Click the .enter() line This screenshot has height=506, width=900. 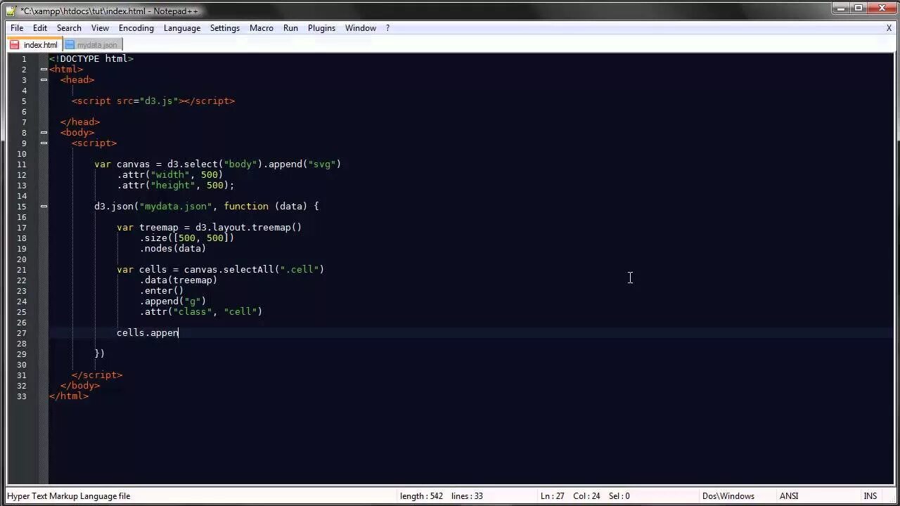(x=162, y=291)
